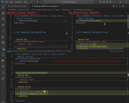Open more actions ellipsis of acm pane
129x103 pixels.
tap(126, 13)
